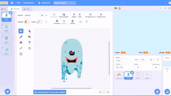Screen dimensions: 171x96
Task: Open the Файл menu
Action: [18, 3]
